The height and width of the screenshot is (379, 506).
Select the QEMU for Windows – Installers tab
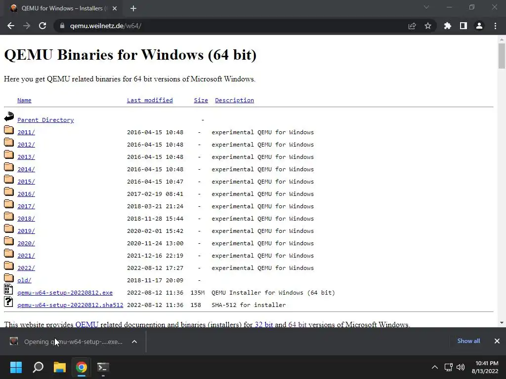point(64,8)
